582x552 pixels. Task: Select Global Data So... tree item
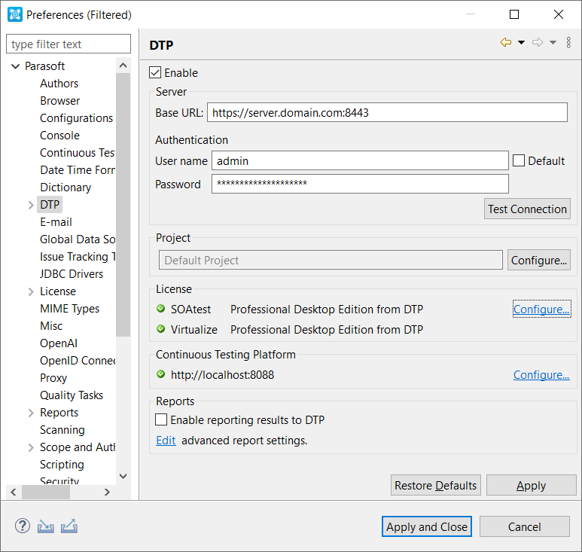tap(78, 239)
